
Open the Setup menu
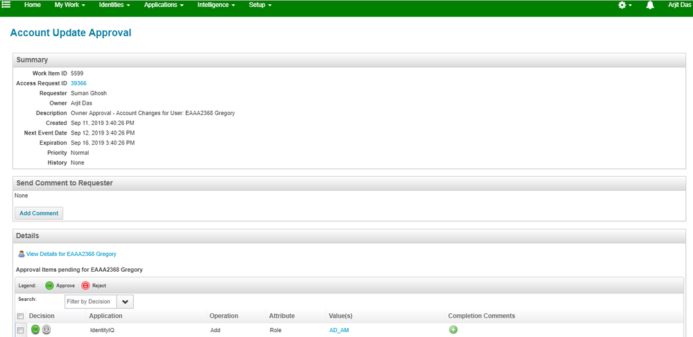pyautogui.click(x=260, y=5)
